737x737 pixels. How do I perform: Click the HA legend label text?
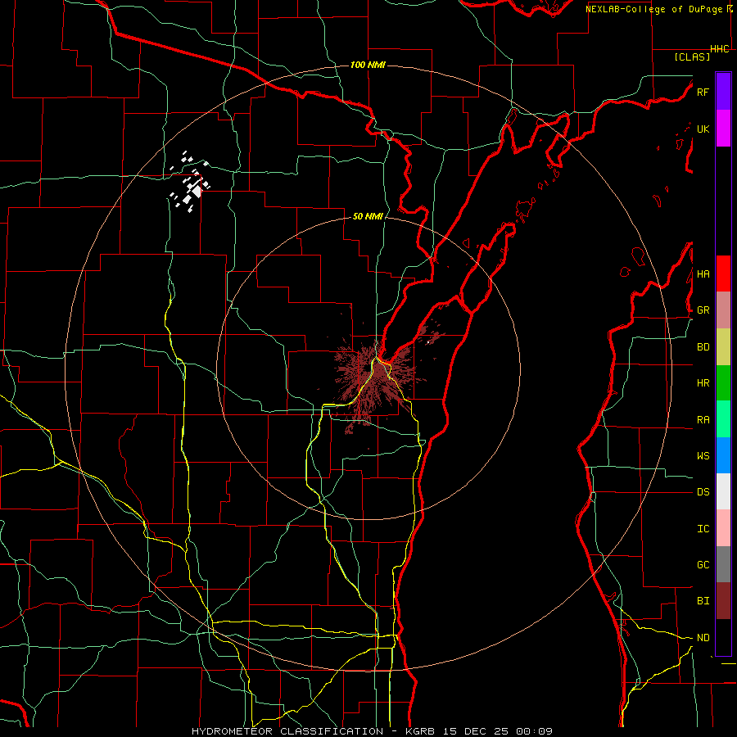pos(703,274)
